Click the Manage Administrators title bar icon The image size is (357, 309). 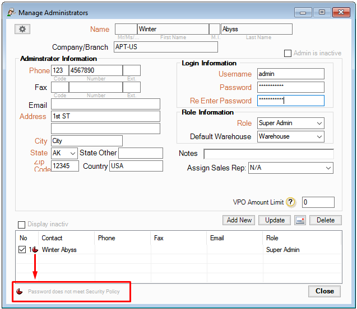pyautogui.click(x=10, y=12)
